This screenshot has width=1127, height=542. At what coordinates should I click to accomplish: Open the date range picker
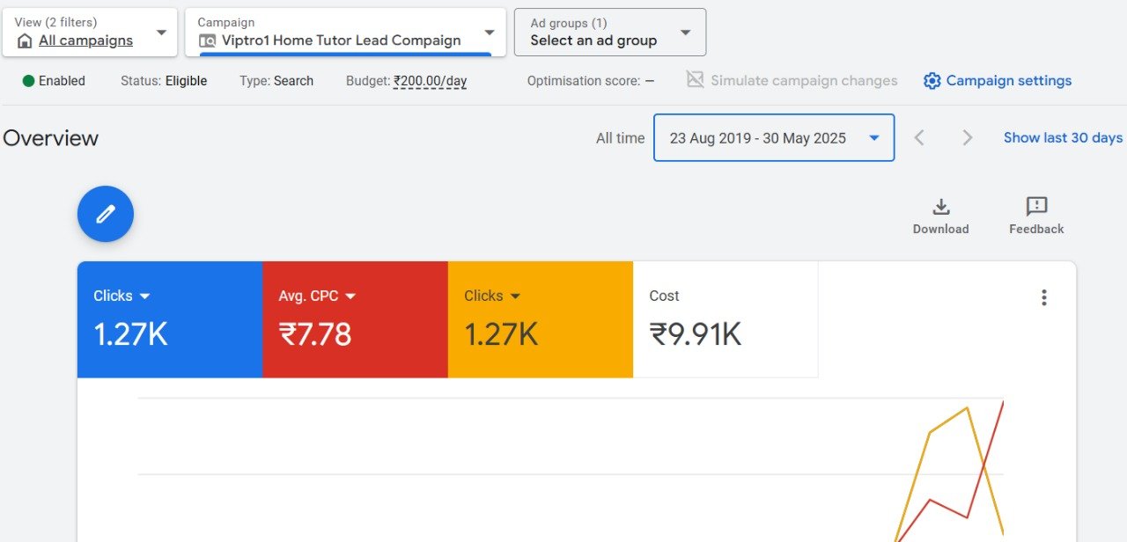point(773,138)
